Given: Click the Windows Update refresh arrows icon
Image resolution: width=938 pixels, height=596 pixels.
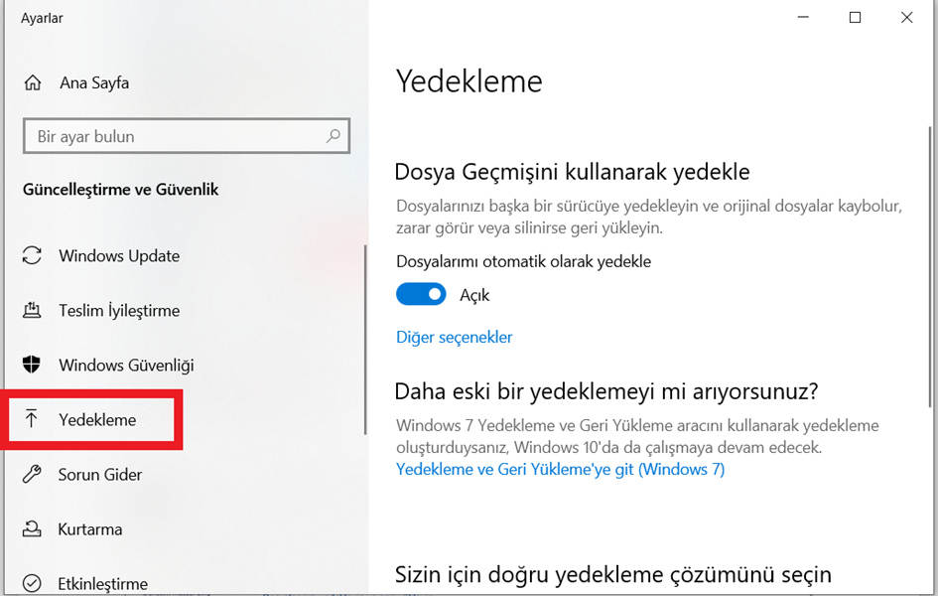Looking at the screenshot, I should click(32, 255).
